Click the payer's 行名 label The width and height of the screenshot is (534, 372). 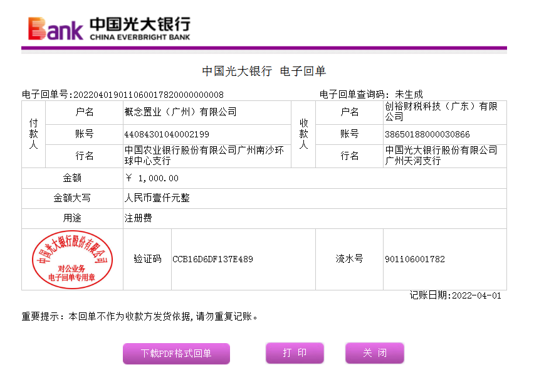tap(84, 156)
